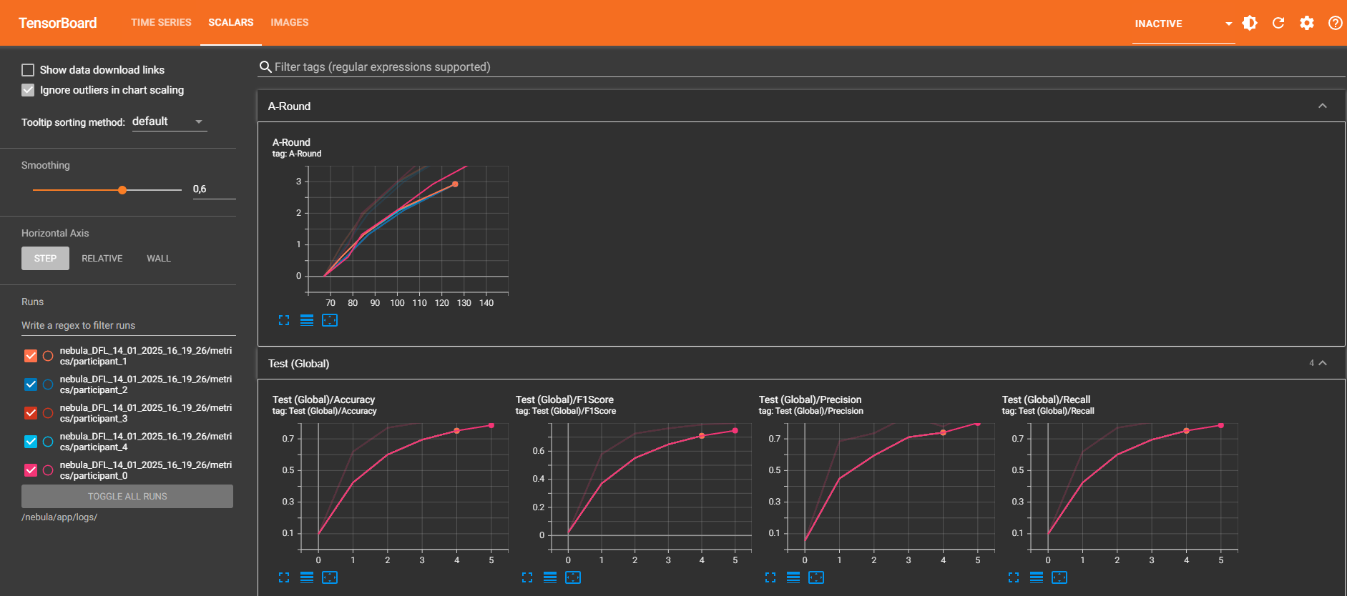Toggle y-axis log scale on the A-Round chart

tap(307, 320)
